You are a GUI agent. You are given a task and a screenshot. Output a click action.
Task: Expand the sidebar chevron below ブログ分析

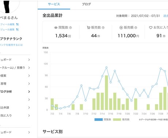tap(29, 100)
